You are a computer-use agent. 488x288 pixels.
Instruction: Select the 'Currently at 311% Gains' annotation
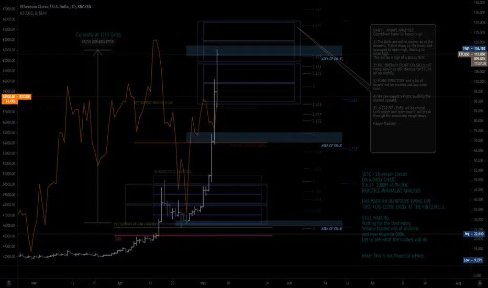click(x=98, y=35)
